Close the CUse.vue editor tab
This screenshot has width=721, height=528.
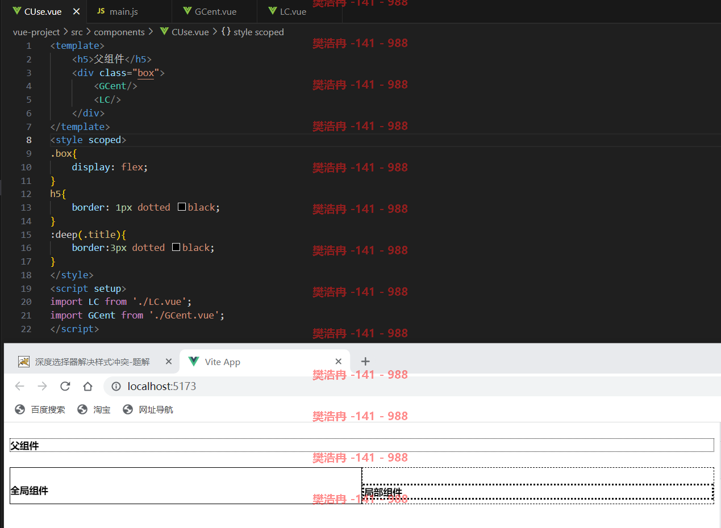pos(77,11)
